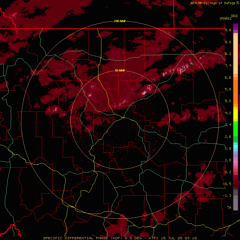Pick the orange segment of the color bar
Screen dimensions: 240x240
235,92
